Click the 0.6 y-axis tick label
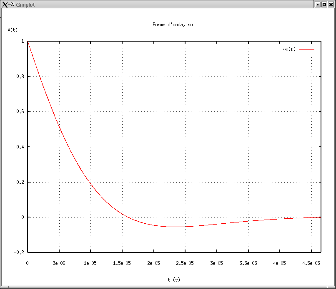Screen dimensions: 336x289 [x=20, y=112]
